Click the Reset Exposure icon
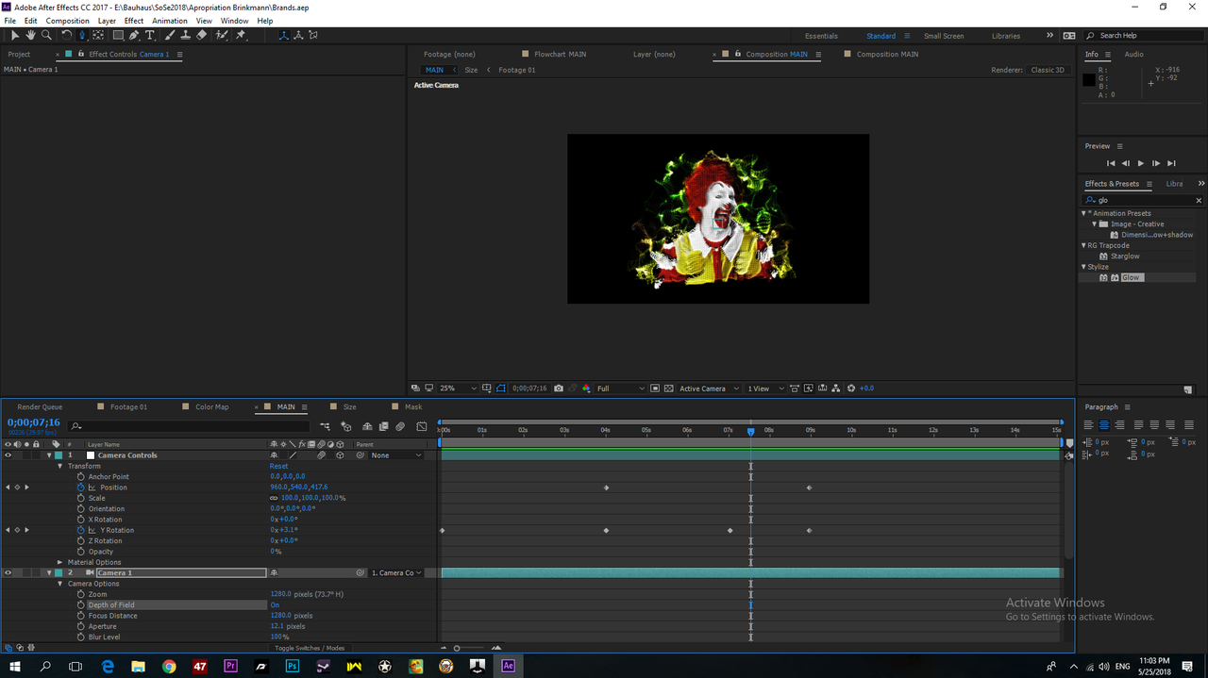 pos(851,389)
